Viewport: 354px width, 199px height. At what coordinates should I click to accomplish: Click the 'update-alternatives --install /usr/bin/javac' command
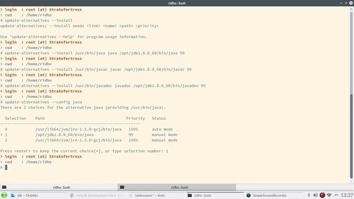coord(98,69)
